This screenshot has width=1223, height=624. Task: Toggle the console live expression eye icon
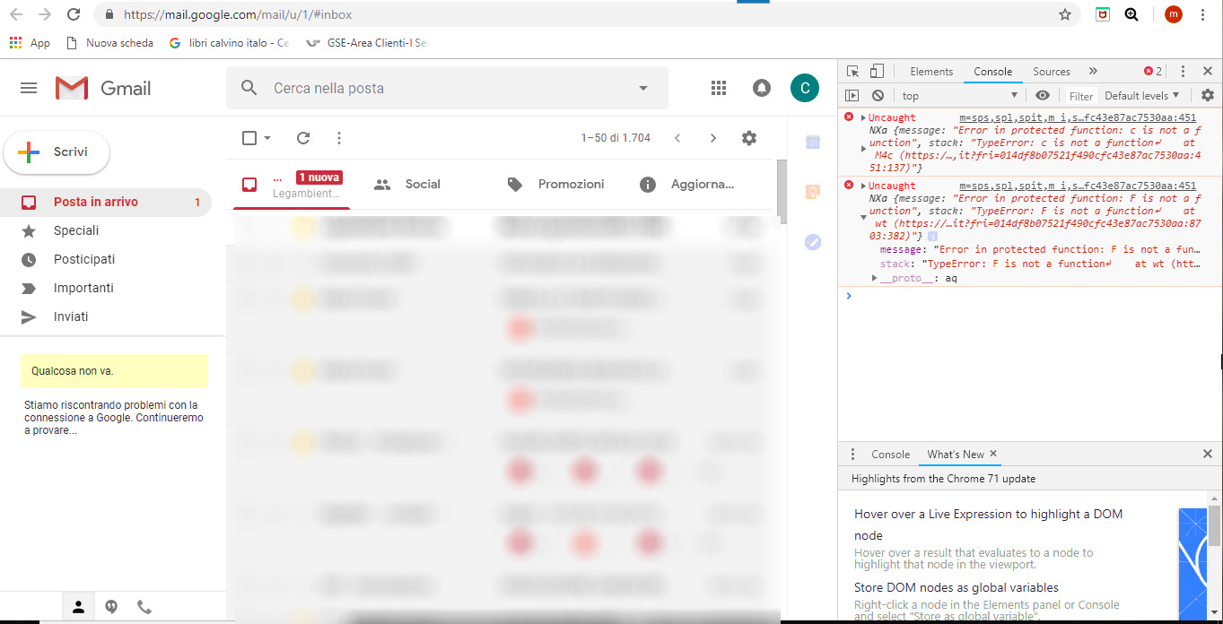point(1042,96)
